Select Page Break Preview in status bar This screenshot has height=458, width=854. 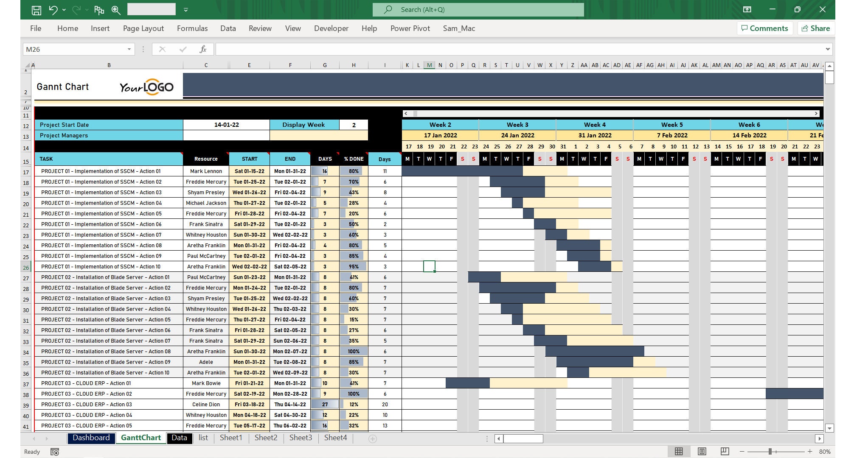pos(725,452)
